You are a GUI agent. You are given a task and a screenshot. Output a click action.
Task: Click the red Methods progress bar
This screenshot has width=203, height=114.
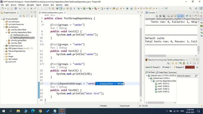coord(190,67)
